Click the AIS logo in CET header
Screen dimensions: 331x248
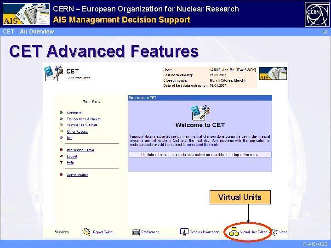coord(273,73)
